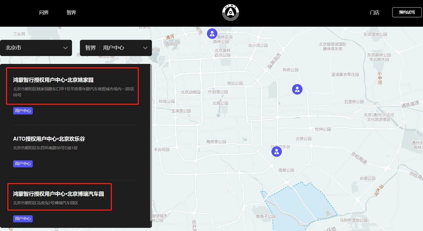Viewport: 423px width, 231px height.
Task: Open the 问界 menu in the header
Action: click(44, 13)
